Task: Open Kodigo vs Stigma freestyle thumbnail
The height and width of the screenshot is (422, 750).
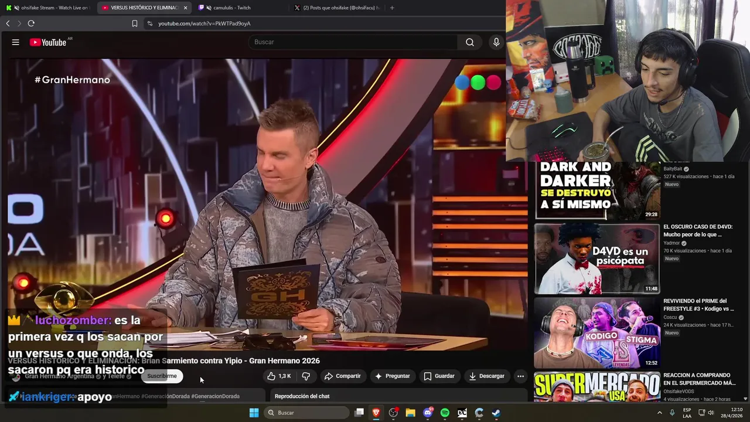Action: point(597,333)
